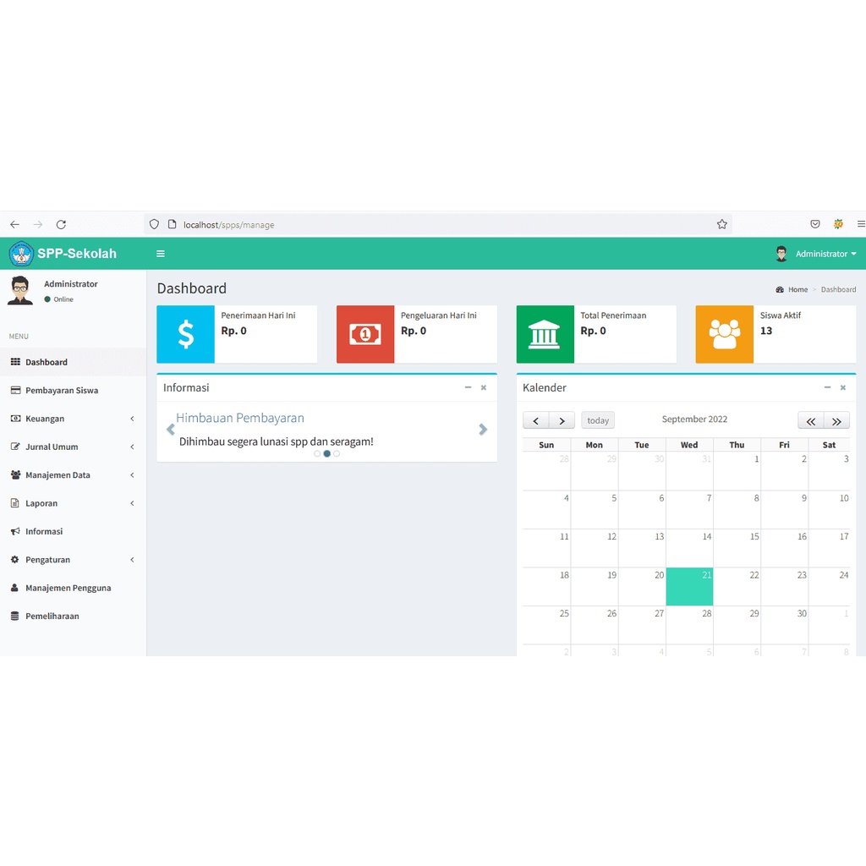The height and width of the screenshot is (866, 866).
Task: Expand the Pengaturan menu
Action: coord(73,559)
